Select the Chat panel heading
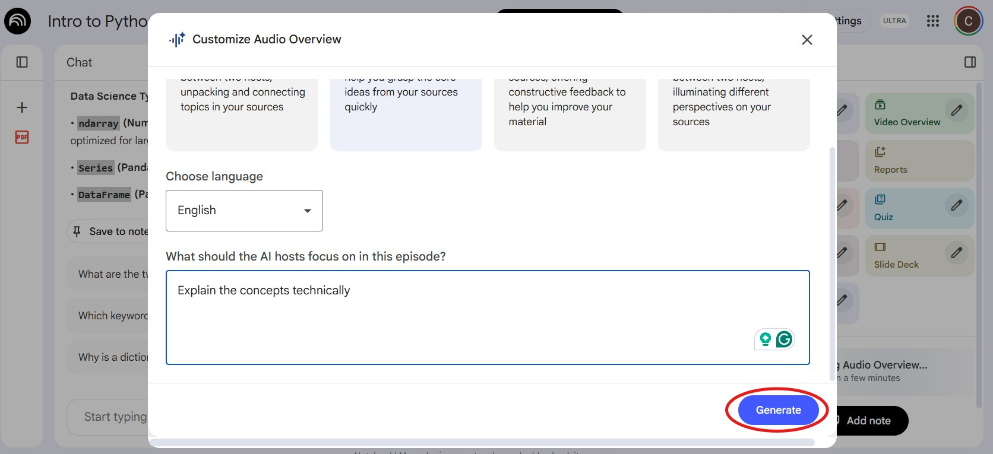Image resolution: width=993 pixels, height=454 pixels. [80, 62]
